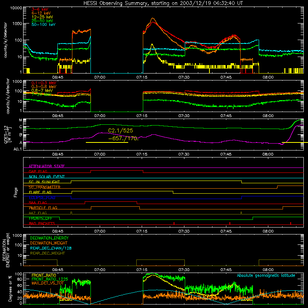Click the PARTICLE_FLAG label
Screen dimensions: 308x308
click(43, 208)
